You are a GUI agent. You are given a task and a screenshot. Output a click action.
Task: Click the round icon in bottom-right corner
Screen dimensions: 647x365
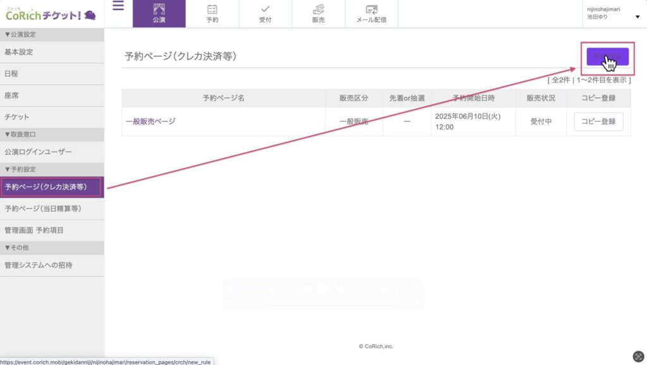pyautogui.click(x=638, y=356)
